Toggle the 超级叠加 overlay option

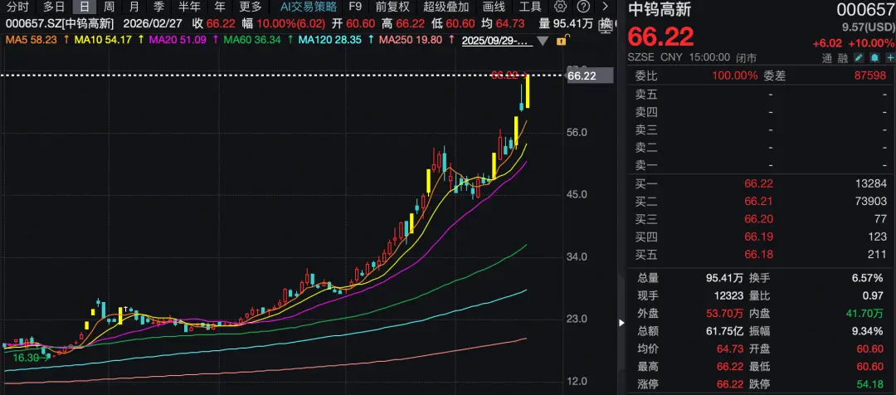pyautogui.click(x=446, y=7)
